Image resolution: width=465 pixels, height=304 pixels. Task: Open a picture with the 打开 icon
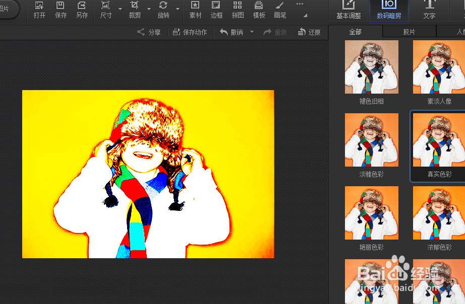pyautogui.click(x=39, y=10)
